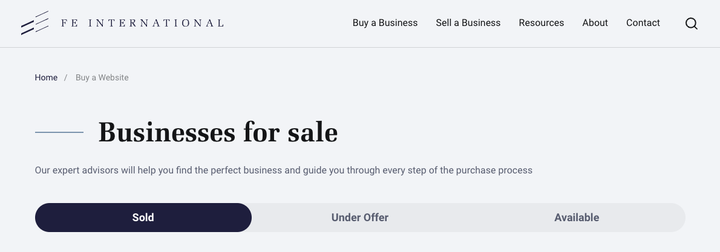720x252 pixels.
Task: Navigate to Home via the breadcrumb
Action: tap(46, 77)
